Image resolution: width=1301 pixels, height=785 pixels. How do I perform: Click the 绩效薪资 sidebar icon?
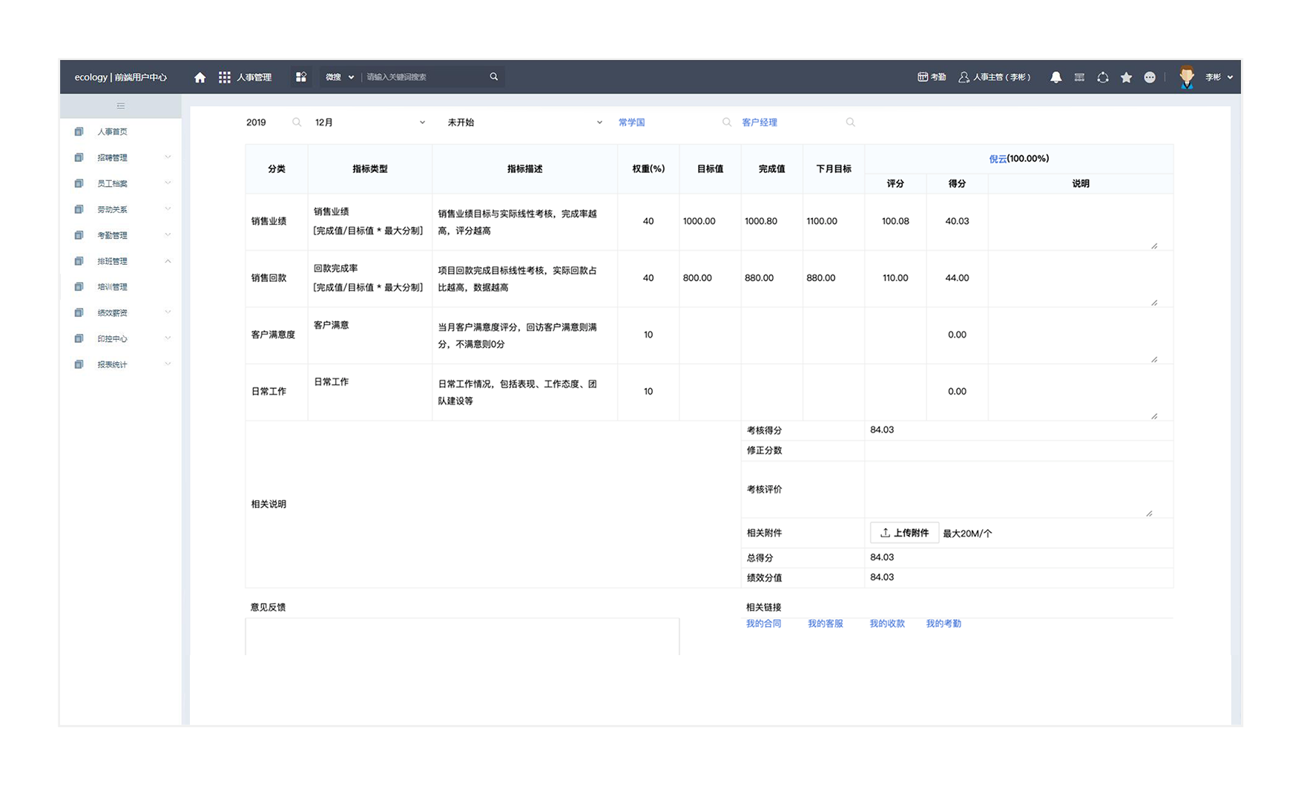point(79,312)
